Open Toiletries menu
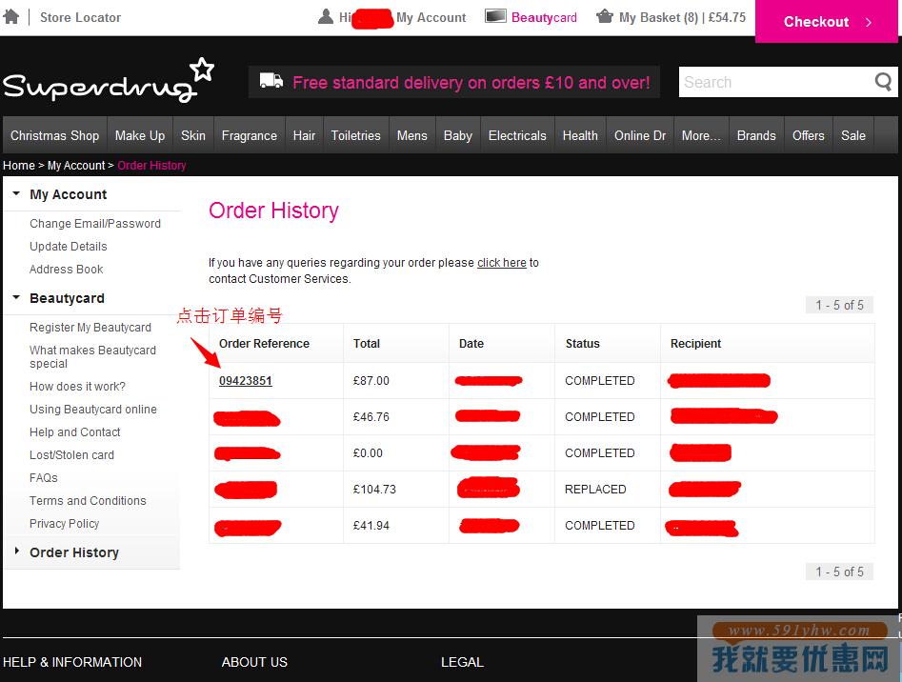Image resolution: width=902 pixels, height=682 pixels. pyautogui.click(x=355, y=135)
